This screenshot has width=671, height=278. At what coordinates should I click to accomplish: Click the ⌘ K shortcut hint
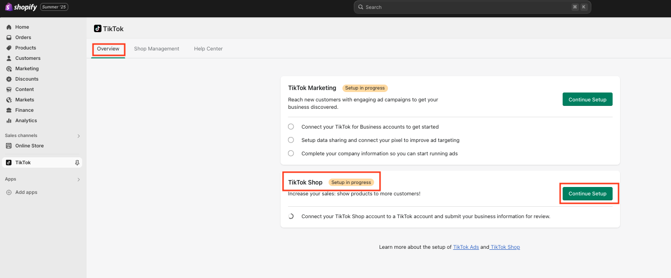point(579,7)
